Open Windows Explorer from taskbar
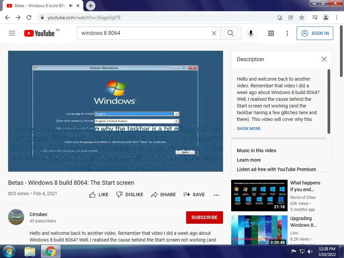Screen dimensions: 344x258 click(30, 252)
